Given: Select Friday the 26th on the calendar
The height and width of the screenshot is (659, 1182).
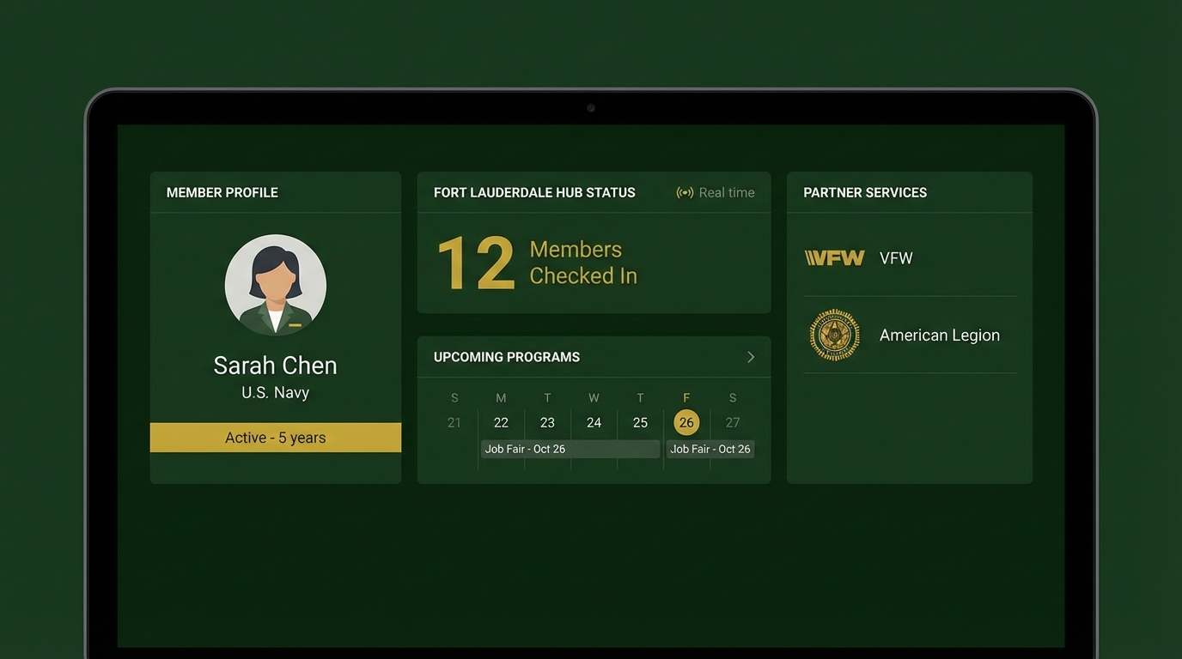Looking at the screenshot, I should point(686,422).
